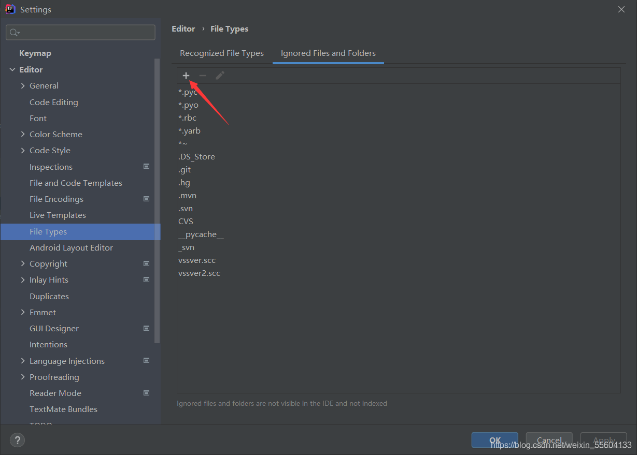
Task: Select Ignored Files and Folders tab
Action: (x=328, y=53)
